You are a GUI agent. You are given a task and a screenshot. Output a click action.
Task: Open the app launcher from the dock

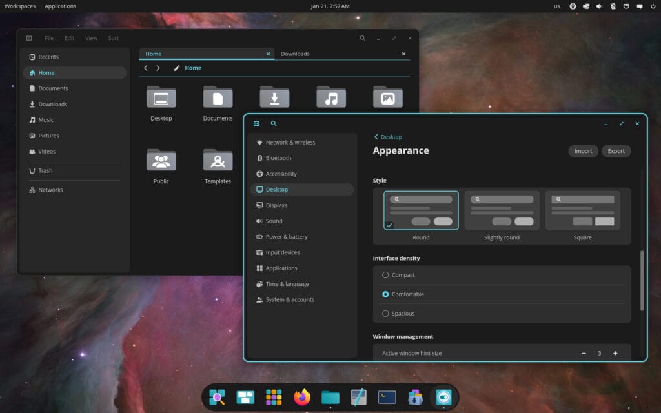(x=274, y=398)
